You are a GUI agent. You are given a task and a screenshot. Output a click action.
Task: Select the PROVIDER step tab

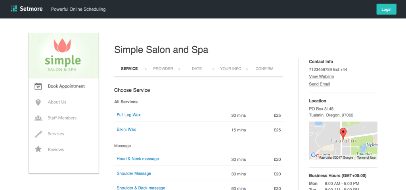[163, 69]
